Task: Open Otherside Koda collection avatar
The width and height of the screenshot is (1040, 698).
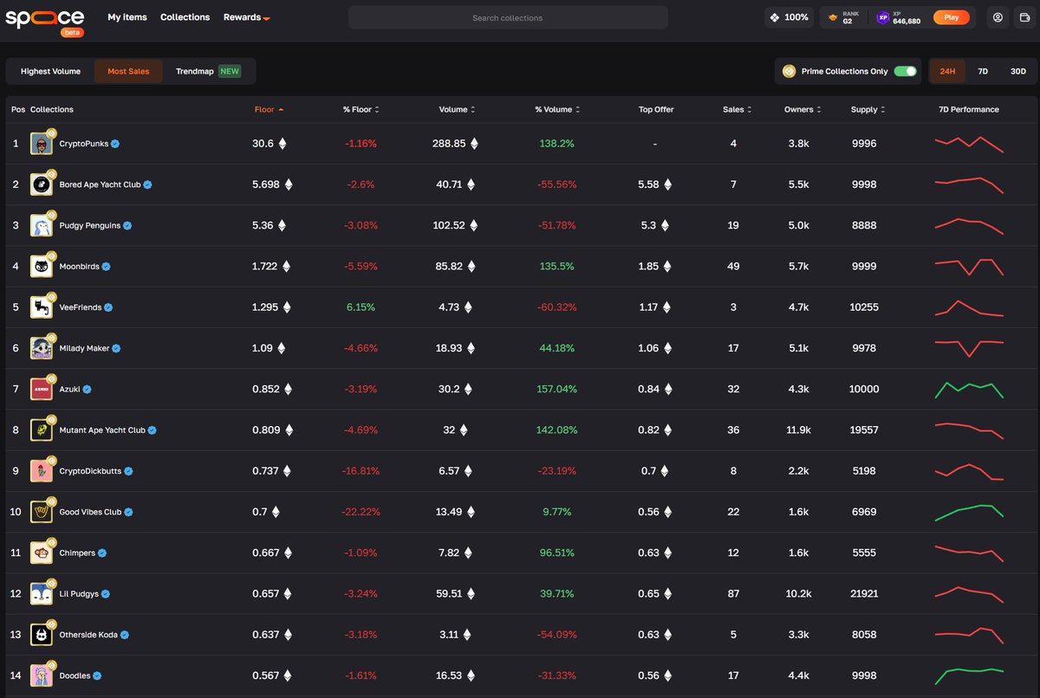Action: (42, 634)
